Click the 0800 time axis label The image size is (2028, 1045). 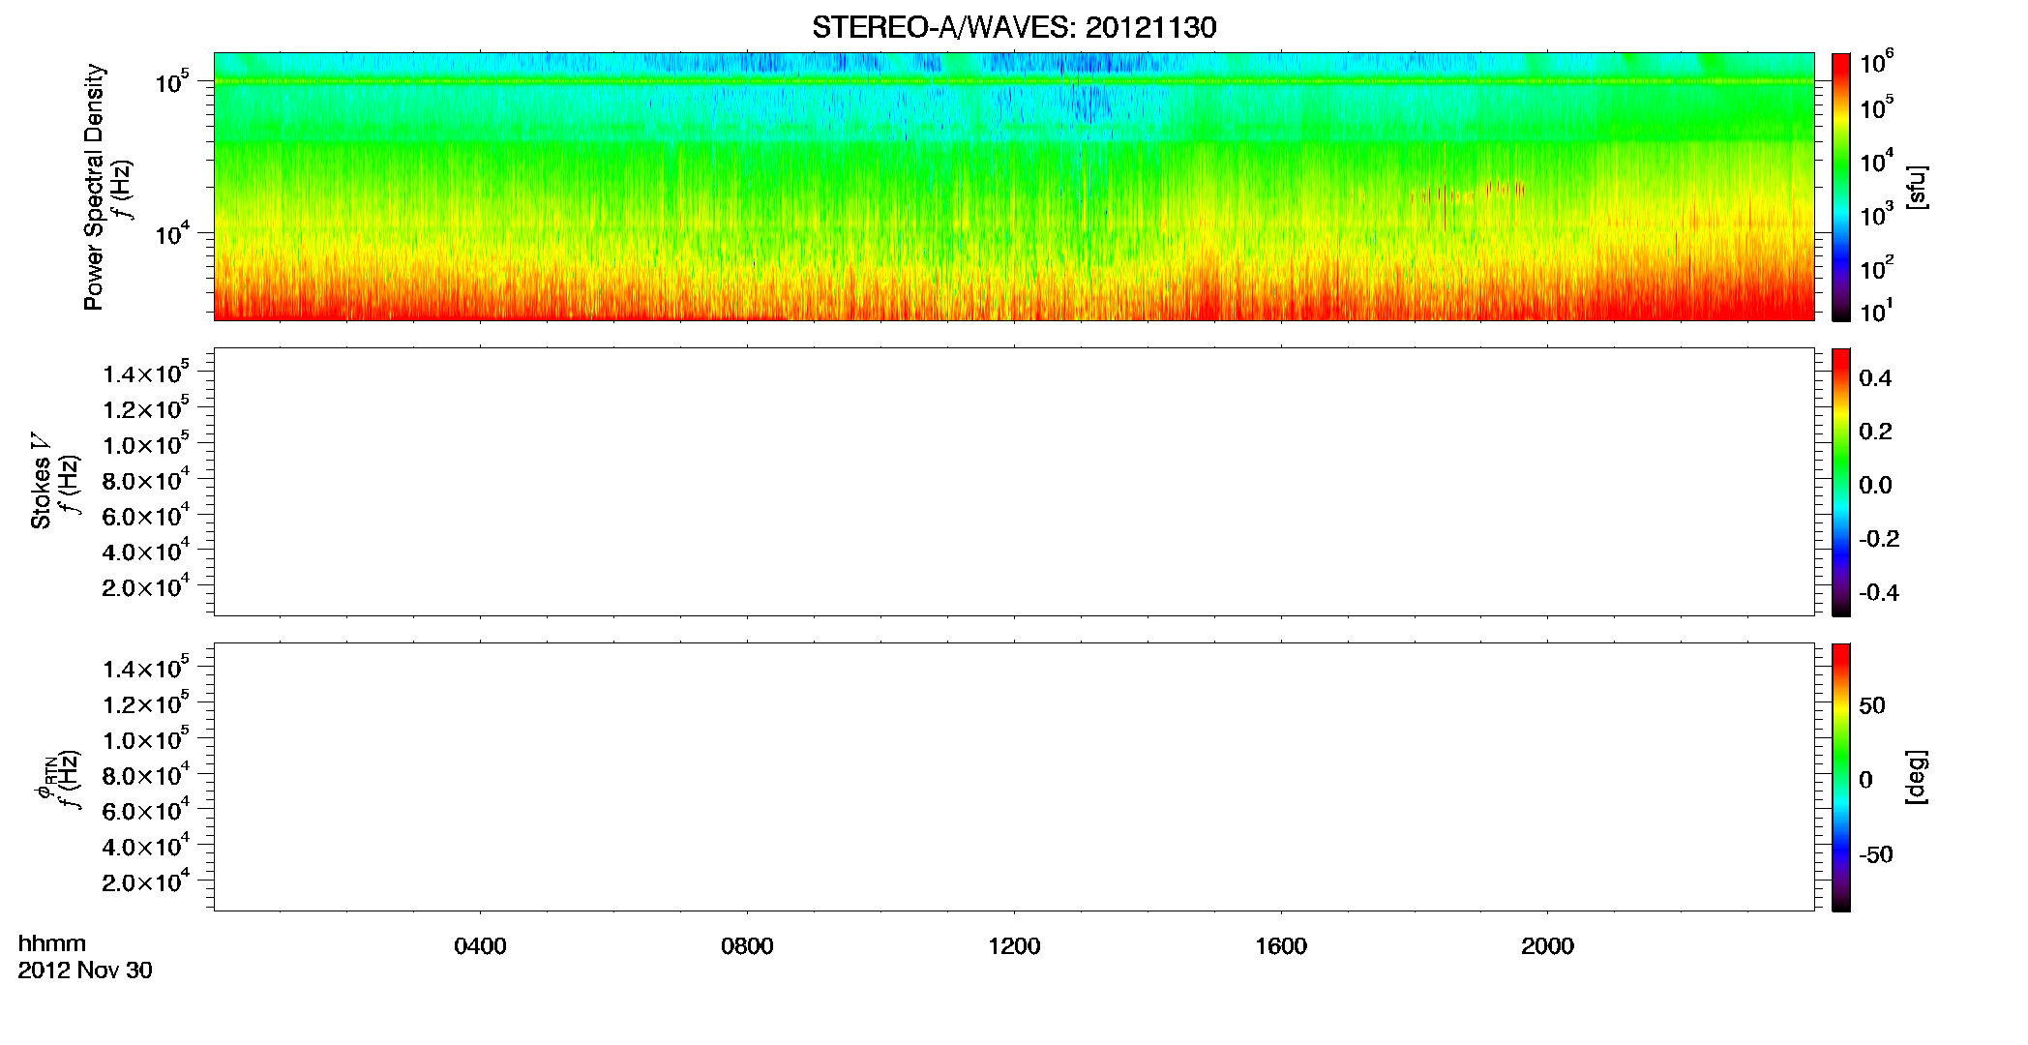point(747,946)
